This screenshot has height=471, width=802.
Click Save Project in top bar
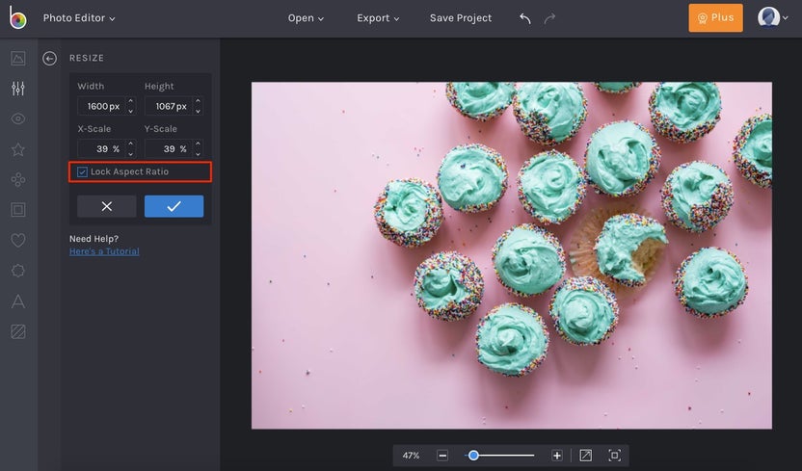(x=460, y=18)
